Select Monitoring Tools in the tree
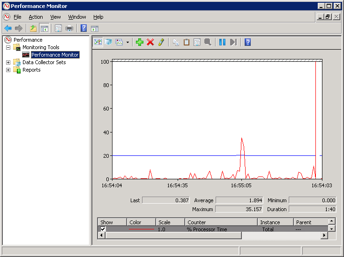This screenshot has width=344, height=257. [41, 47]
